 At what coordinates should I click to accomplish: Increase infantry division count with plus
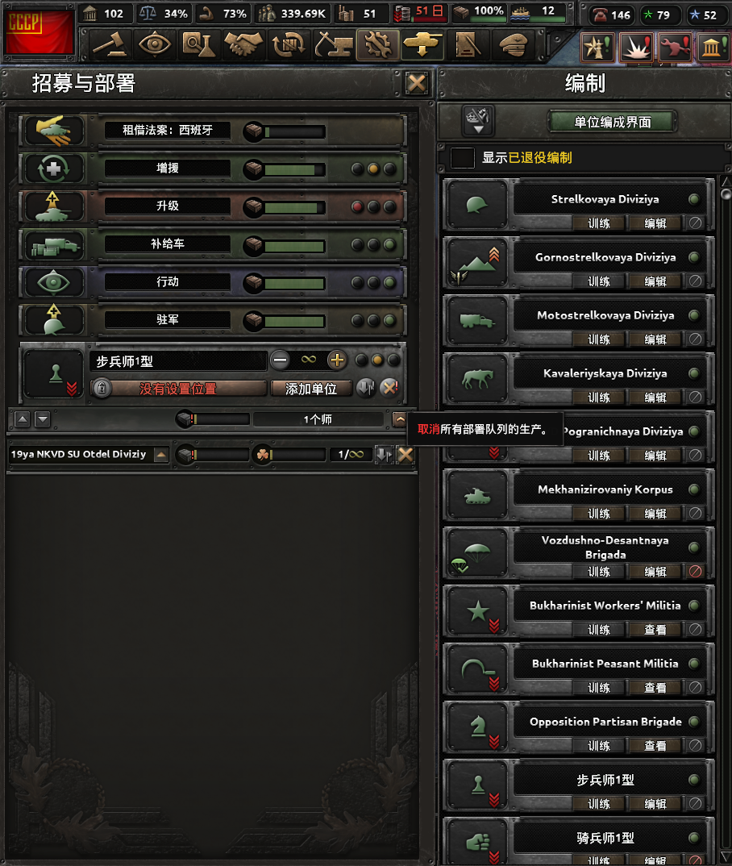[337, 360]
